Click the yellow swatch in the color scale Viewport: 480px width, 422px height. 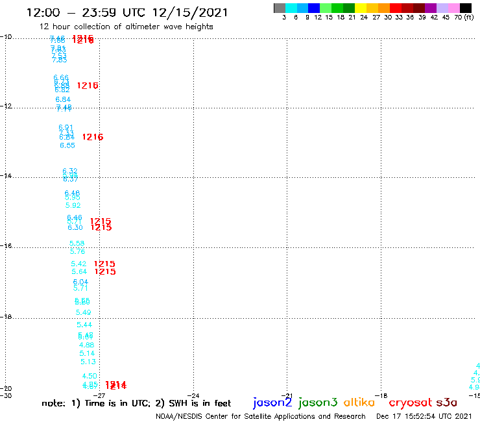coord(360,8)
